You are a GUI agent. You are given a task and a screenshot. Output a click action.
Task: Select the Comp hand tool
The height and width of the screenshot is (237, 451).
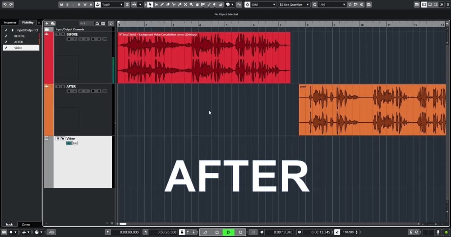pyautogui.click(x=198, y=5)
